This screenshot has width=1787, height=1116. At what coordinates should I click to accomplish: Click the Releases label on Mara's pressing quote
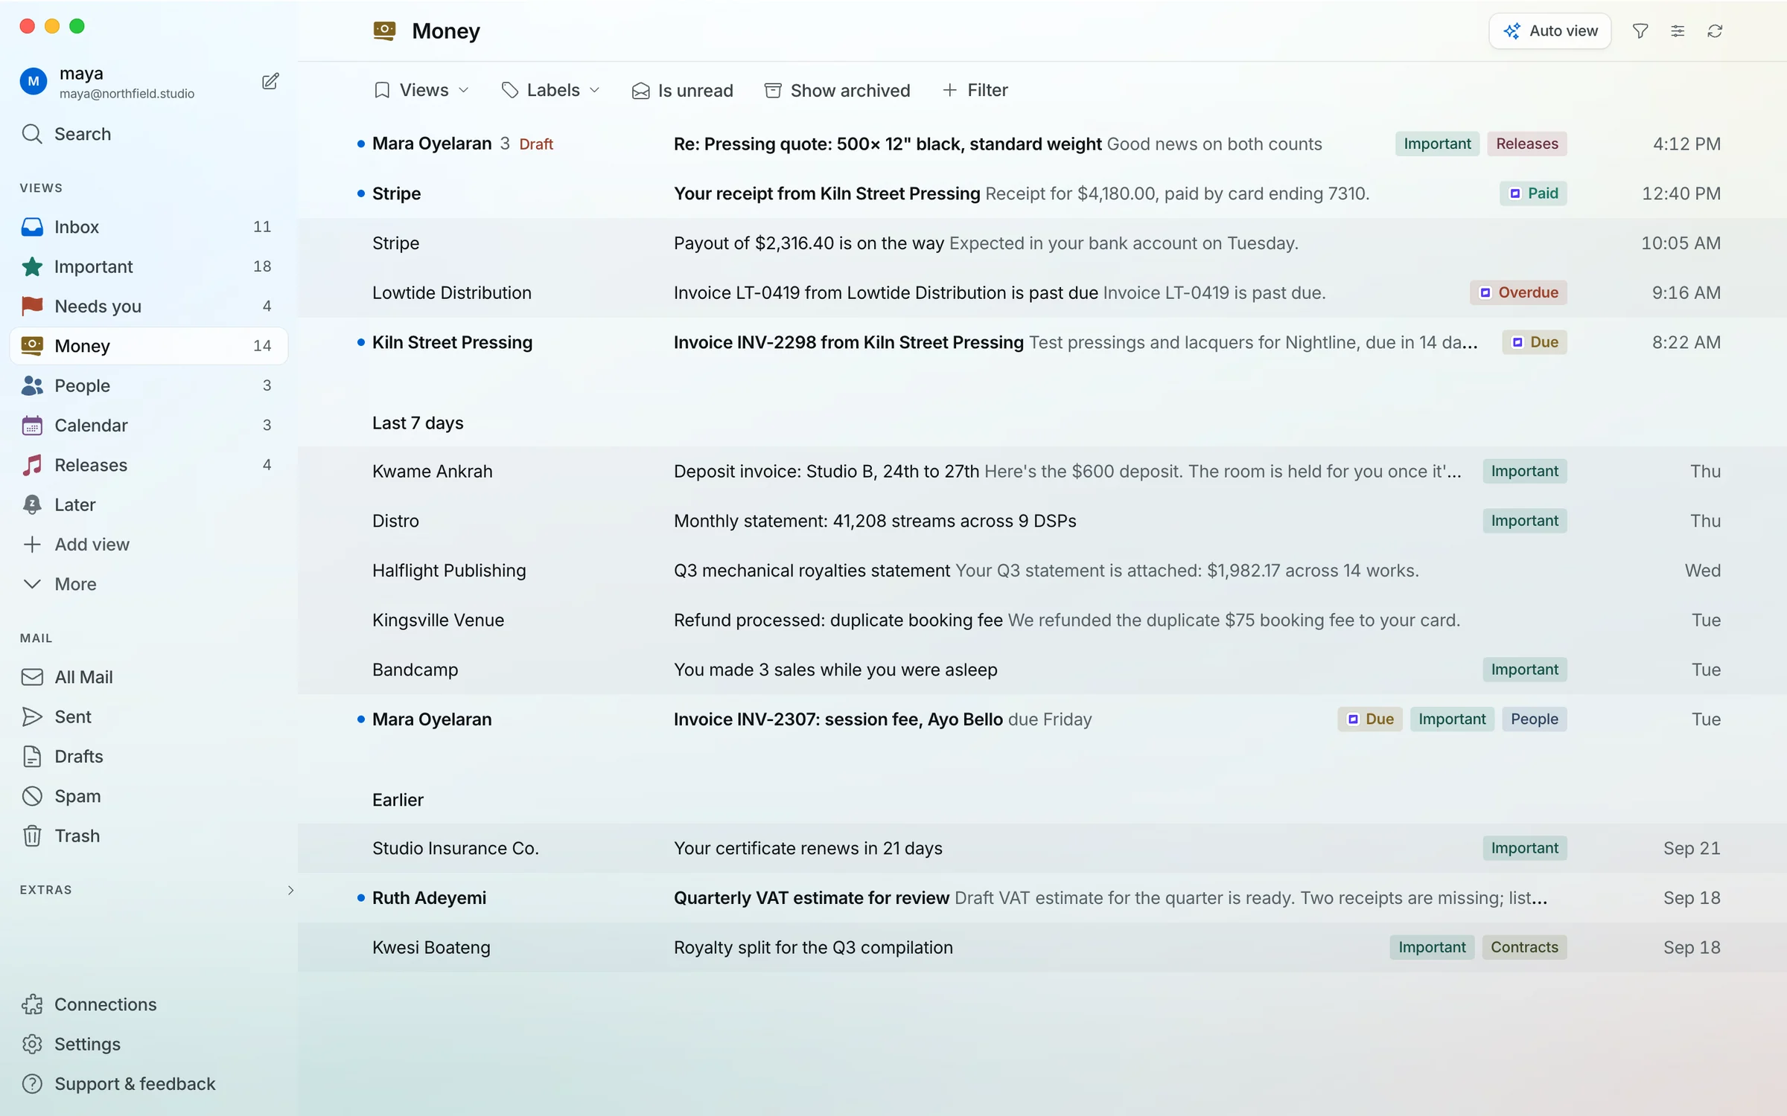pyautogui.click(x=1527, y=144)
